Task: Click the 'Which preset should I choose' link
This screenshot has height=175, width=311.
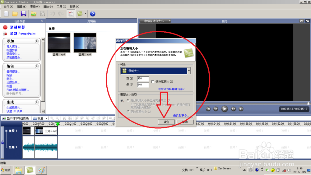Action: click(171, 89)
